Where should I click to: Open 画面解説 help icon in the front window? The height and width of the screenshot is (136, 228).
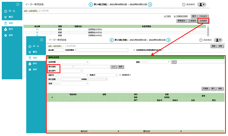(x=201, y=40)
